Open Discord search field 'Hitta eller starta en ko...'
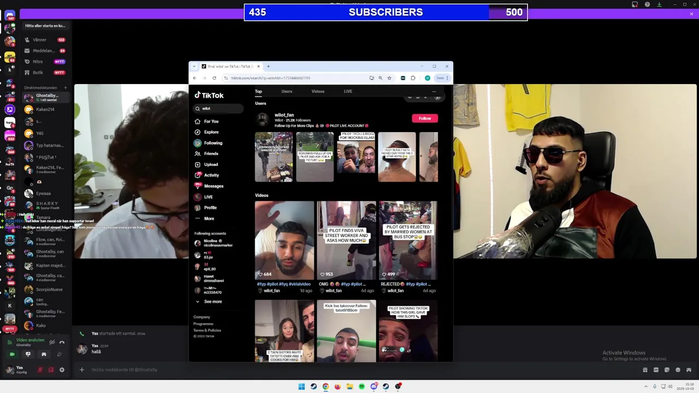The width and height of the screenshot is (699, 393). pyautogui.click(x=45, y=26)
